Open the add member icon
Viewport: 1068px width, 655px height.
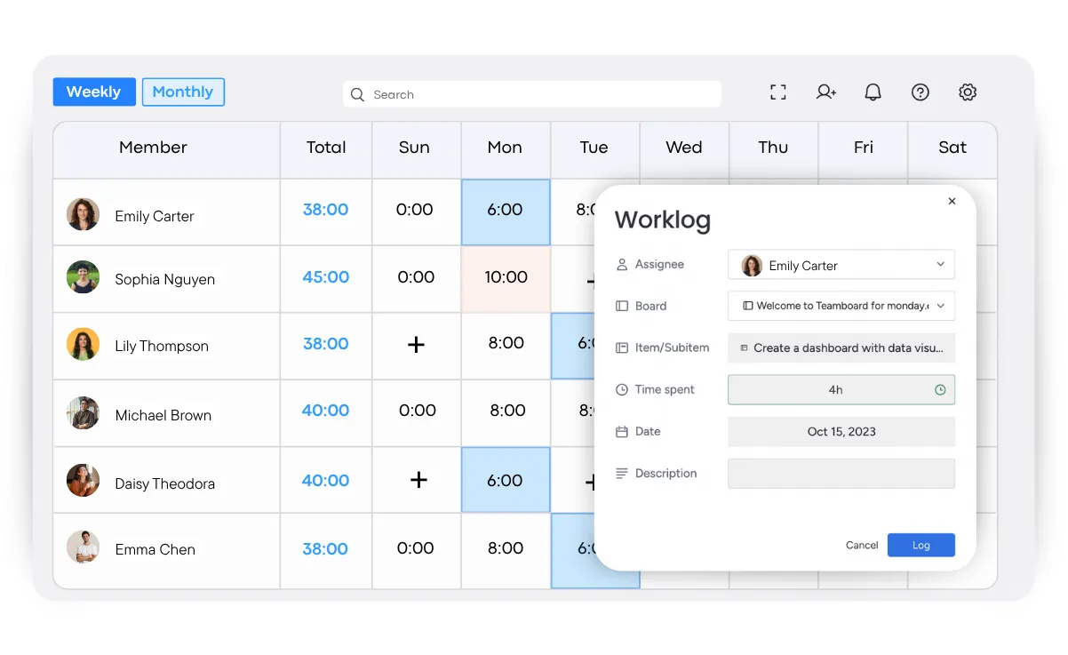click(826, 92)
